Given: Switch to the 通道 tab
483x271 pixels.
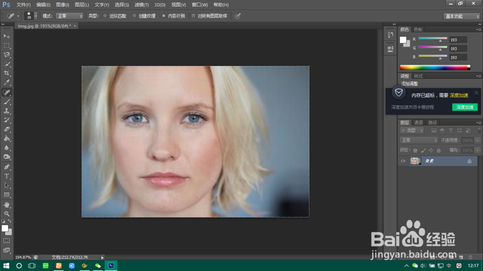Looking at the screenshot, I should click(418, 122).
